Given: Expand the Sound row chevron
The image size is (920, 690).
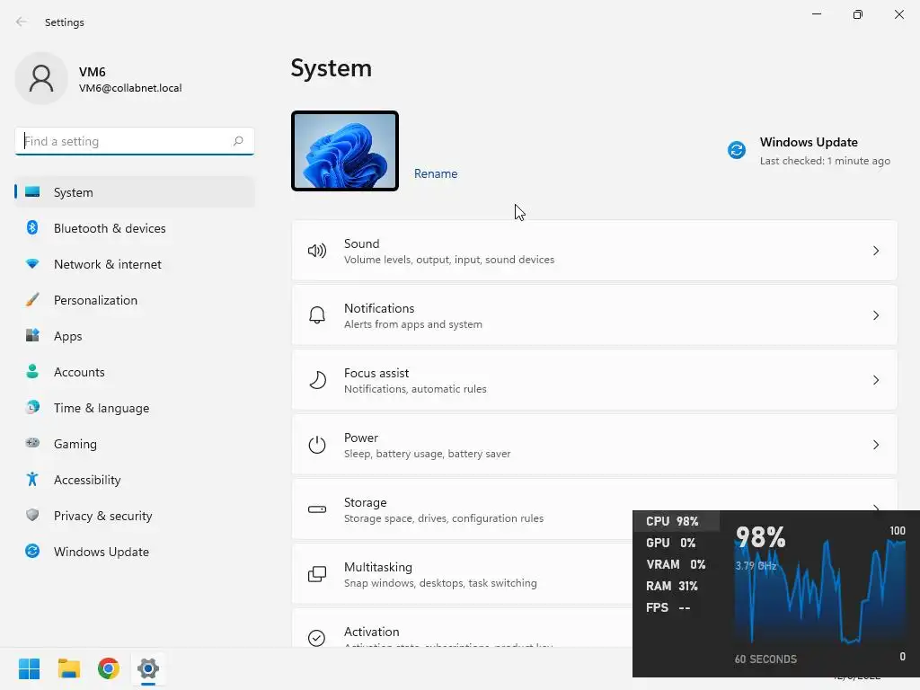Looking at the screenshot, I should pyautogui.click(x=875, y=252).
